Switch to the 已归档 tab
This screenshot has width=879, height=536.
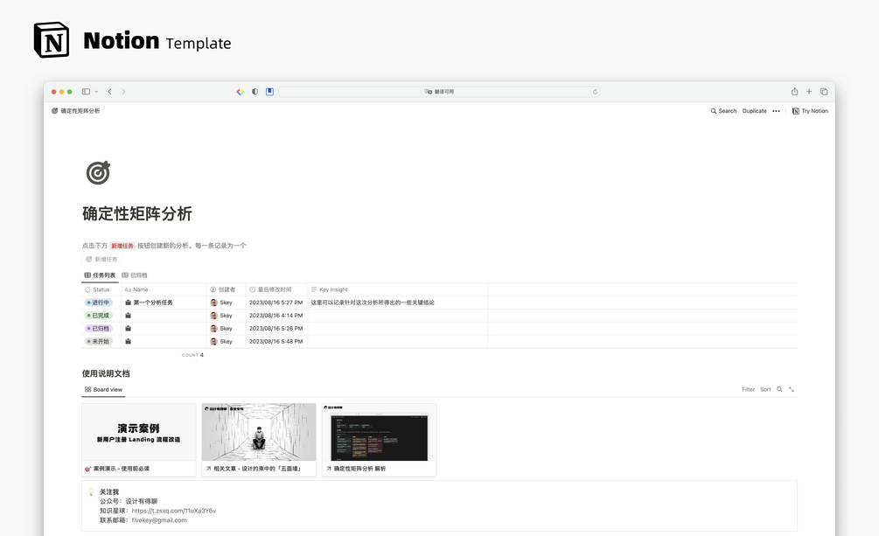(x=135, y=275)
